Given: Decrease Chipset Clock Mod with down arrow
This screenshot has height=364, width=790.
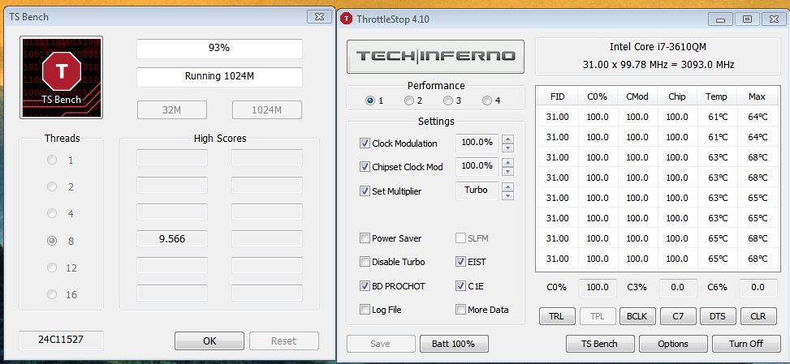Looking at the screenshot, I should point(508,171).
